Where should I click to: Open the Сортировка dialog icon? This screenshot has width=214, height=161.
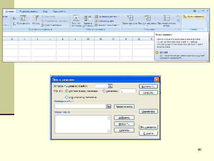[23, 20]
